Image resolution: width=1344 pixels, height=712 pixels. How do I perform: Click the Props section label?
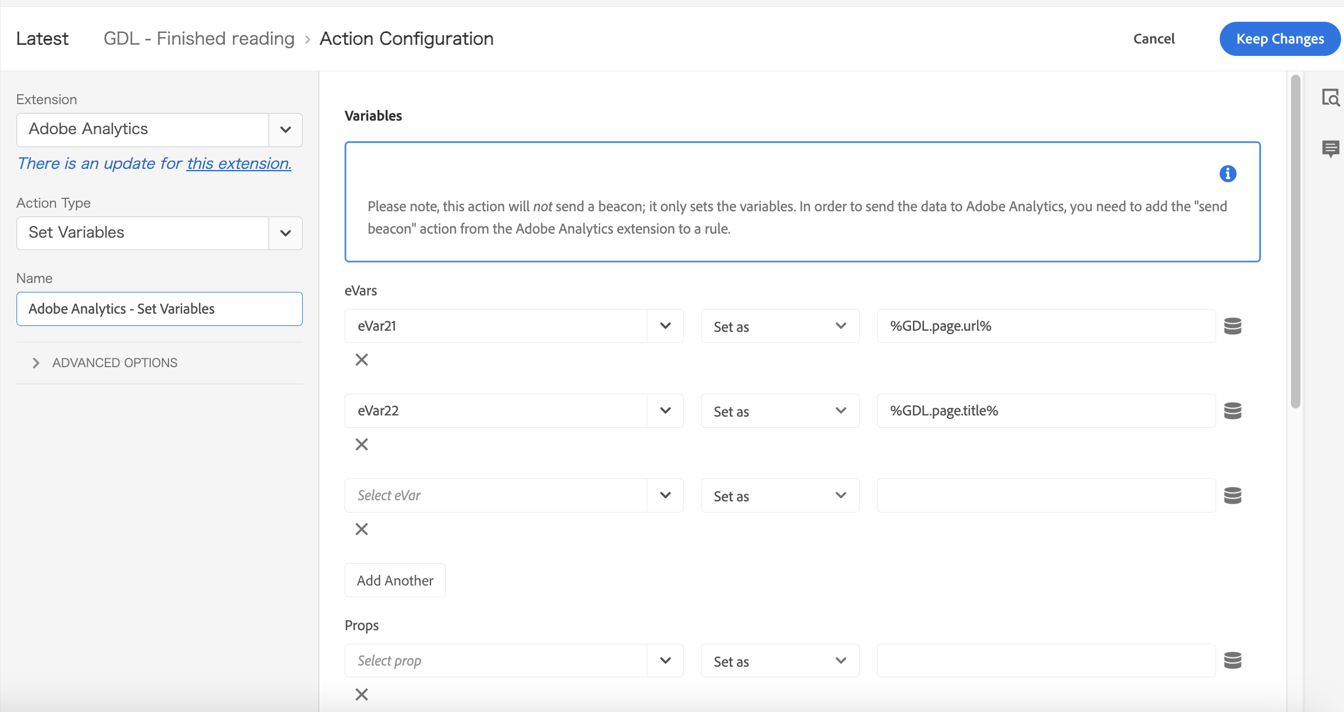click(362, 626)
